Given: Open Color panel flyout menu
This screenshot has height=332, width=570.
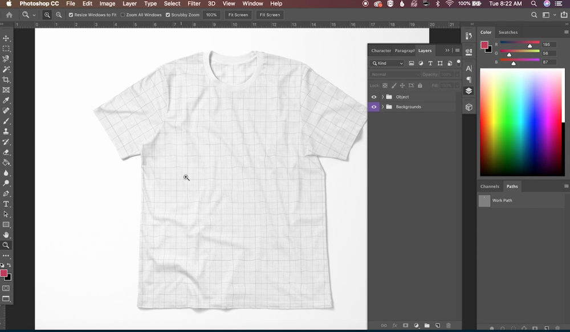Looking at the screenshot, I should (566, 32).
